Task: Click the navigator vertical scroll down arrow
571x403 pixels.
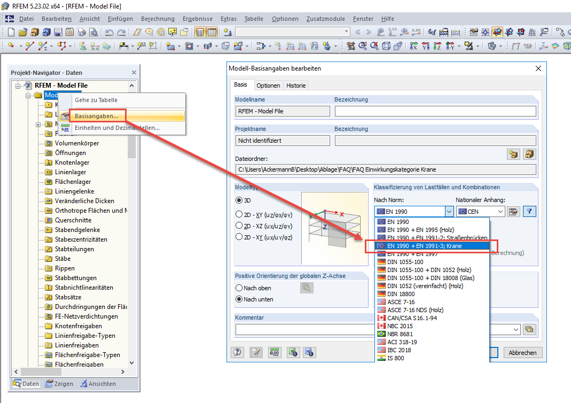Action: 132,363
